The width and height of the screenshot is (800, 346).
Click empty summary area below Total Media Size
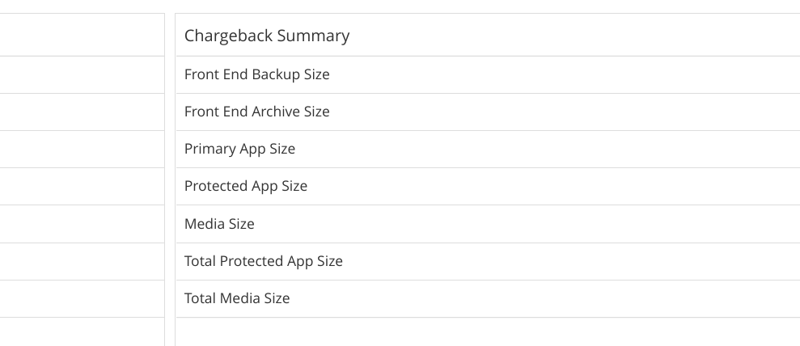click(488, 331)
